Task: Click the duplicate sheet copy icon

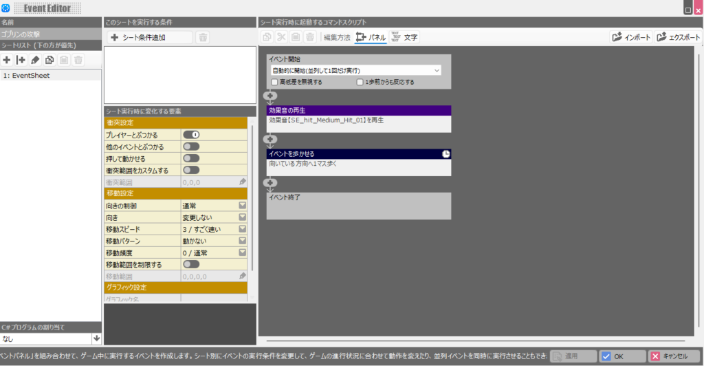Action: [49, 60]
